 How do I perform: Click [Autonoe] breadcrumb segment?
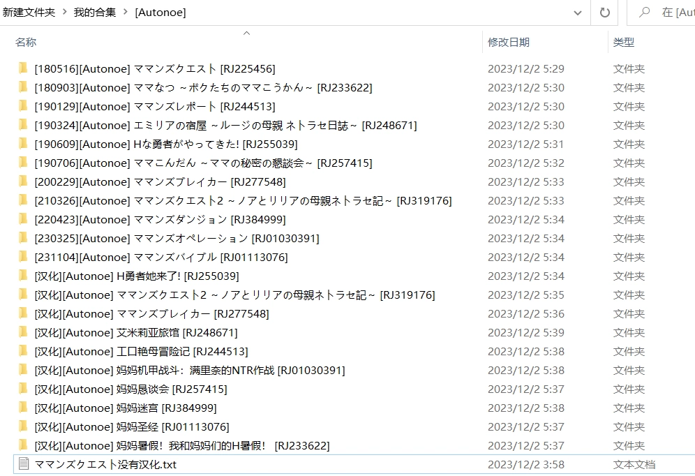160,13
